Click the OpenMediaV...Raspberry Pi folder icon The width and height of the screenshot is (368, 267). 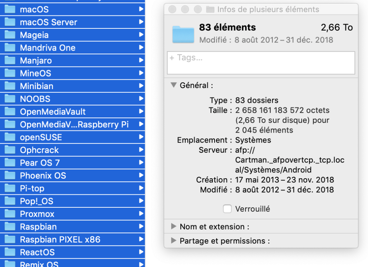(10, 124)
